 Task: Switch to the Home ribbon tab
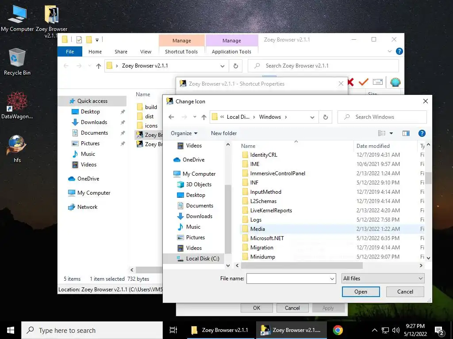coord(95,52)
